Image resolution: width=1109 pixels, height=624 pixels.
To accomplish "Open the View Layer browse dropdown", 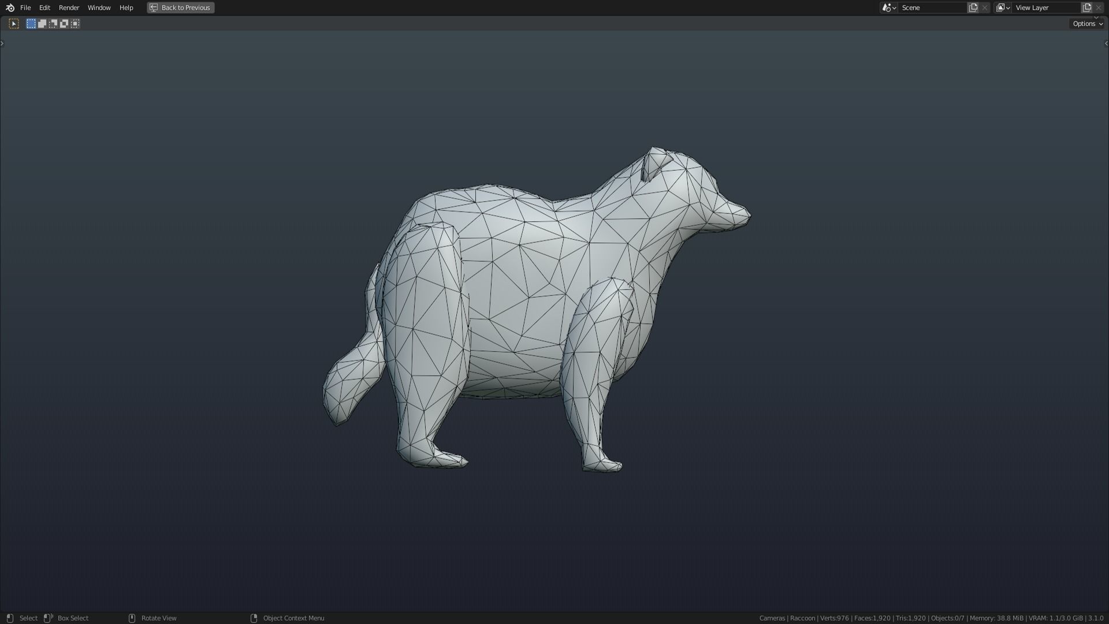I will (1003, 8).
